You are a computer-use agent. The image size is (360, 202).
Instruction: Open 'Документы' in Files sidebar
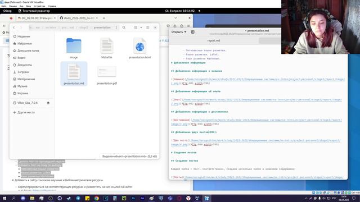point(25,65)
